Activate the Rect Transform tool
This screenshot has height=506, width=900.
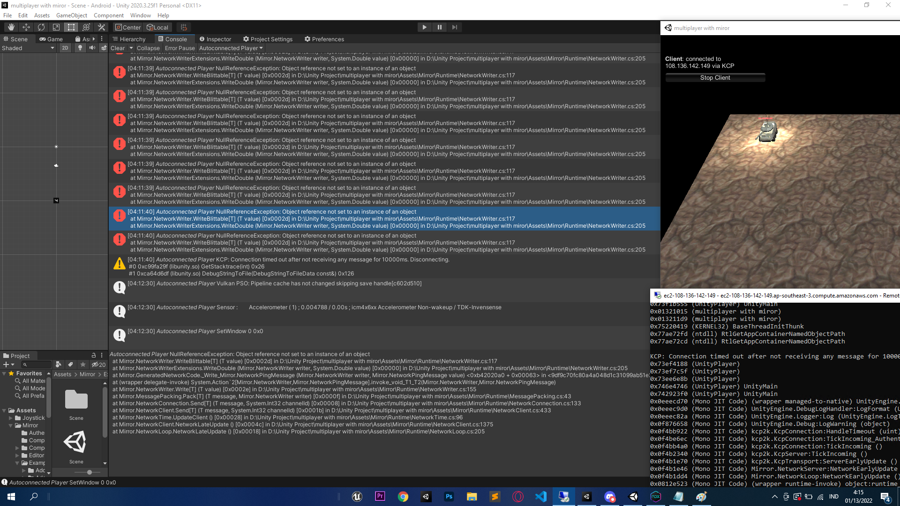point(70,27)
